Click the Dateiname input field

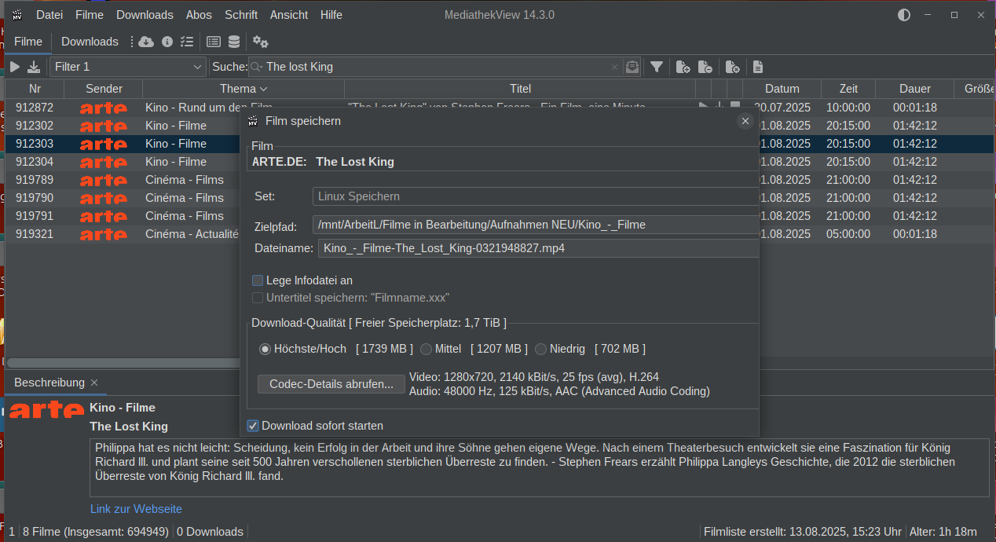pos(538,248)
